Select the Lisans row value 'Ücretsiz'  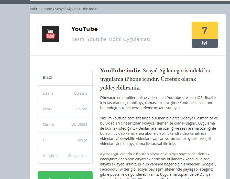pyautogui.click(x=80, y=93)
